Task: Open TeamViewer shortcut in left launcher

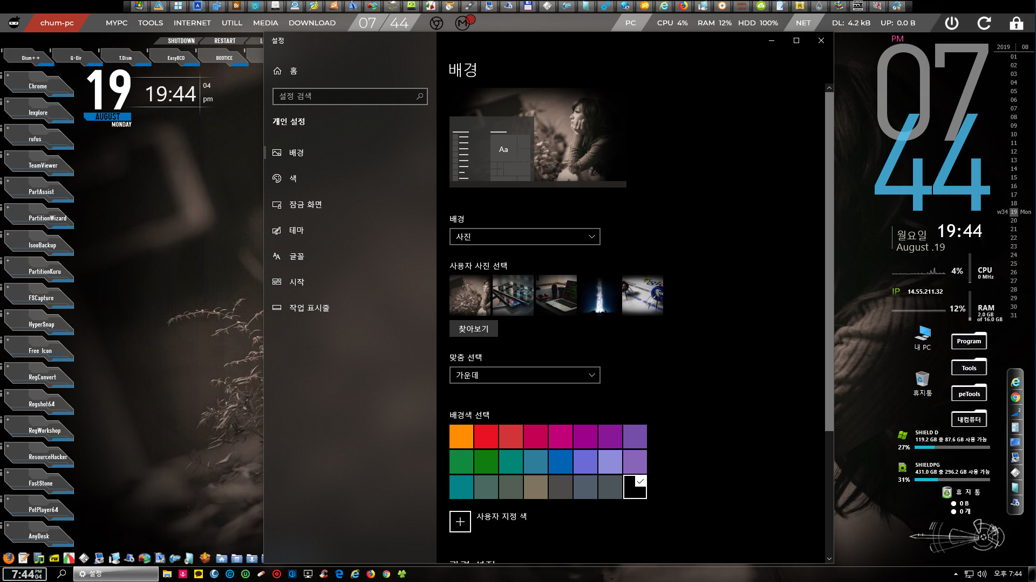Action: pos(39,165)
